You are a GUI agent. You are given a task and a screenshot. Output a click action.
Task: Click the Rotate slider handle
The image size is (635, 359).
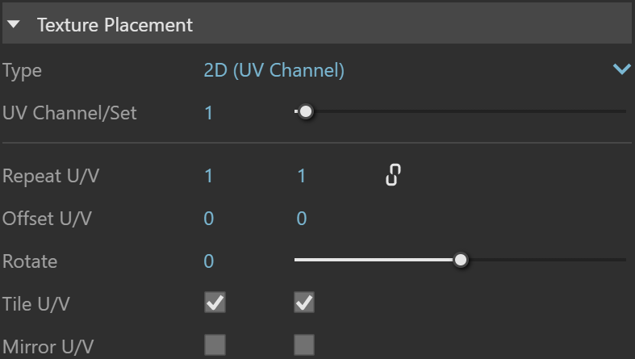(460, 260)
